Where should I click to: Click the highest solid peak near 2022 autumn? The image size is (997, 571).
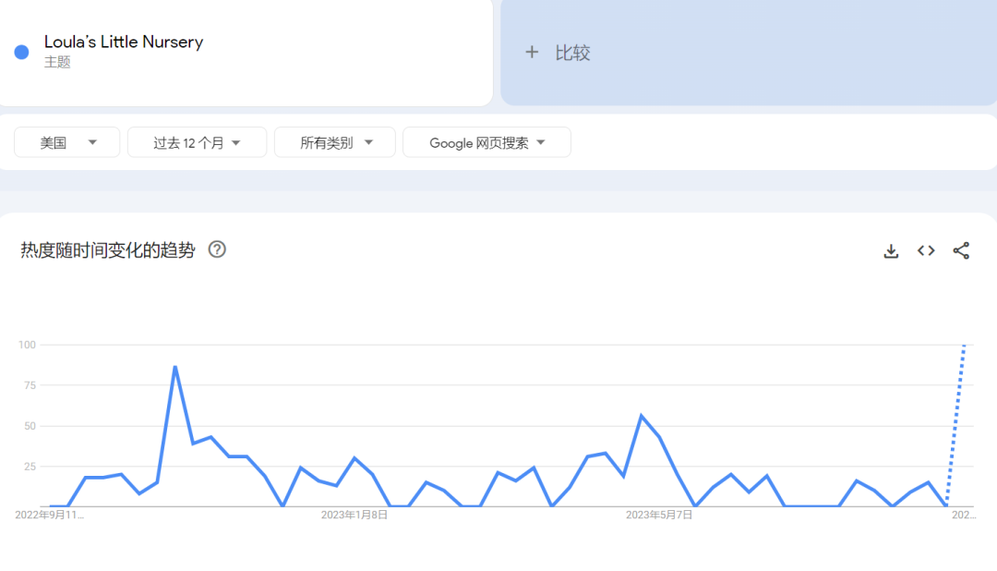(x=174, y=368)
